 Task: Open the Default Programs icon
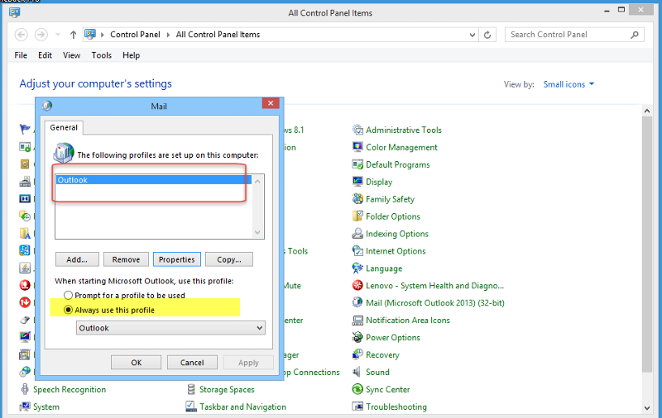(x=357, y=164)
